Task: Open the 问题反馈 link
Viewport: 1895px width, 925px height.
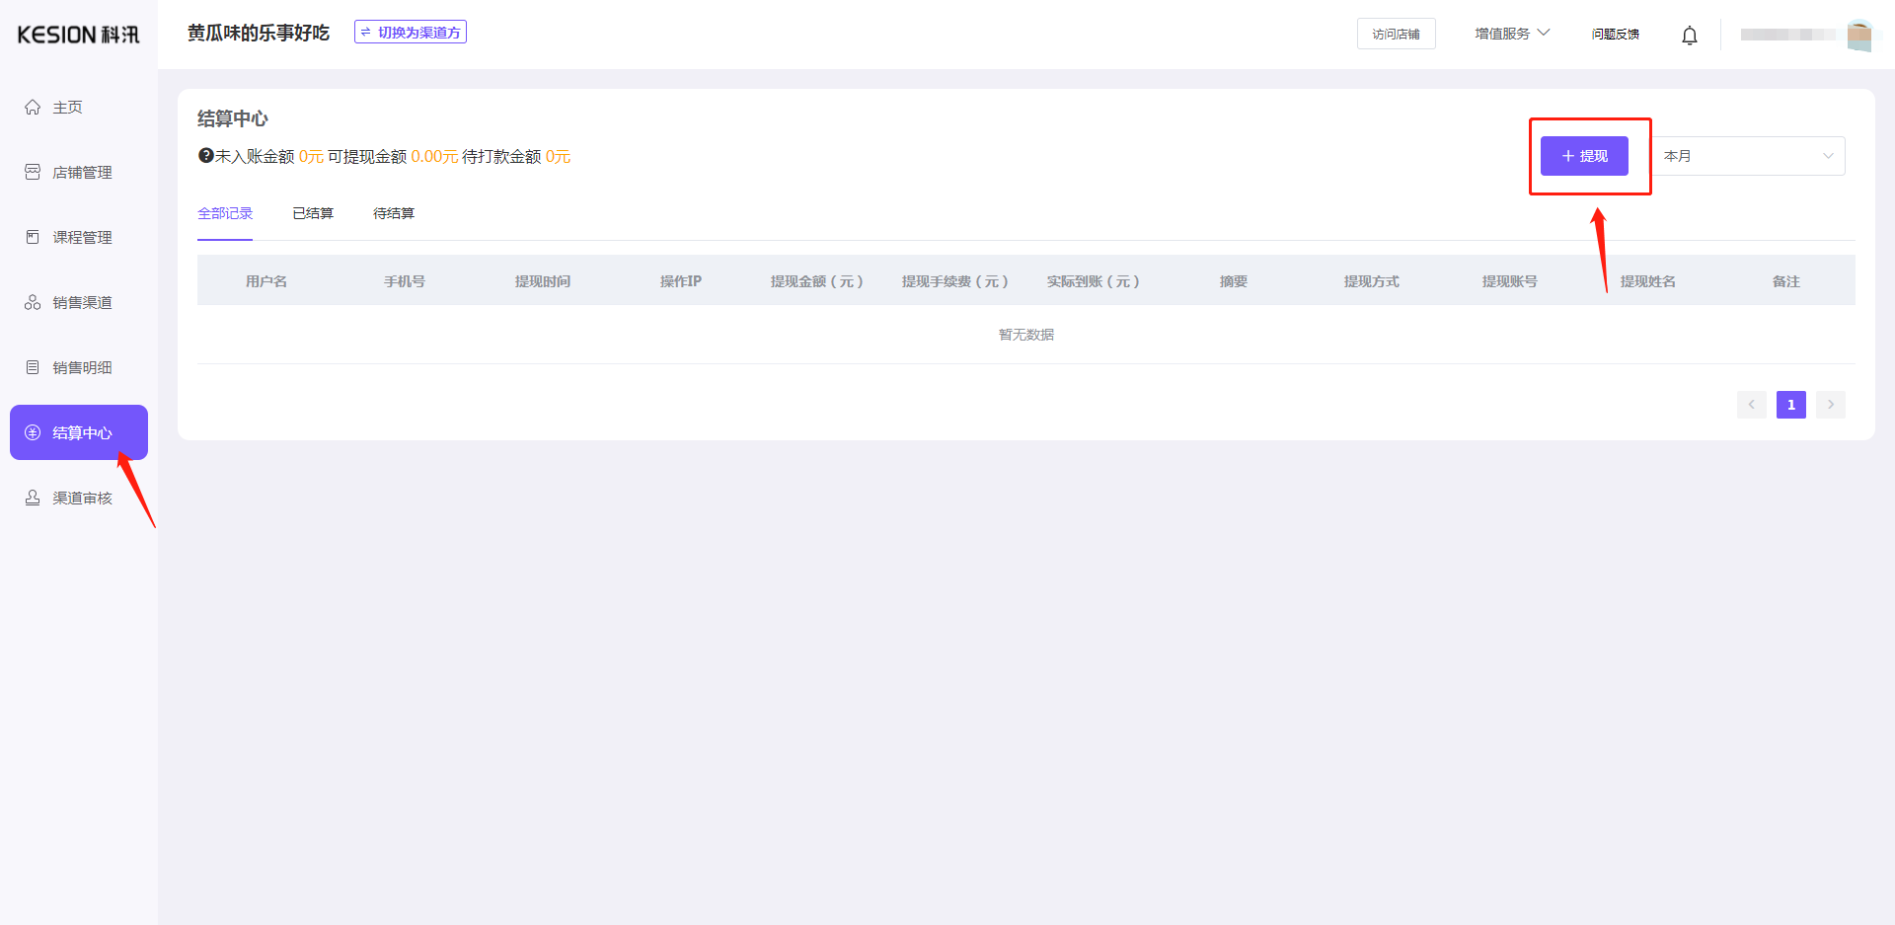Action: [1615, 34]
